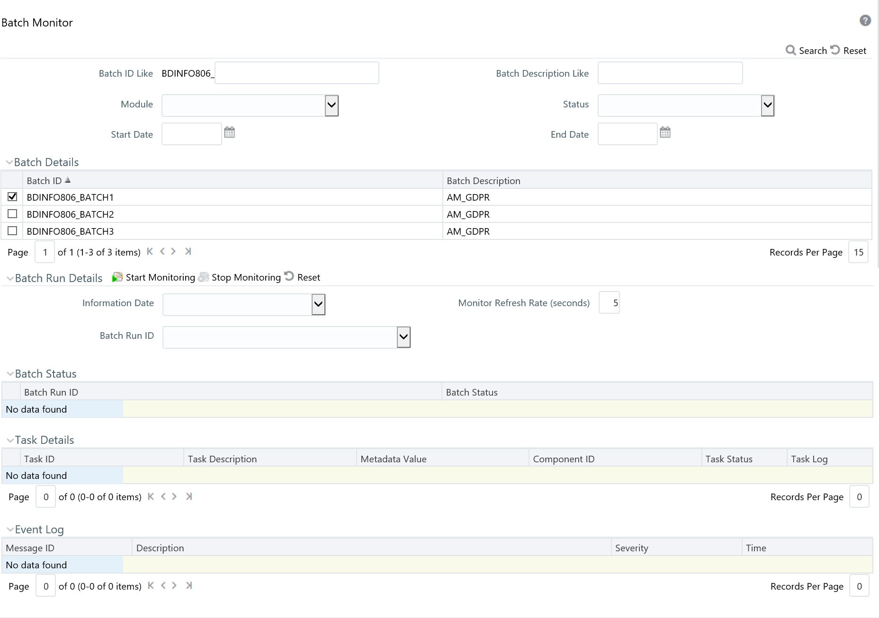Viewport: 879px width, 618px height.
Task: Go to last page of Event Log
Action: tap(189, 585)
